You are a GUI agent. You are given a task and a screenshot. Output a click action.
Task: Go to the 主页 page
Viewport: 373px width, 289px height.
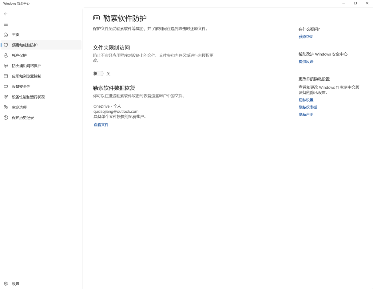(x=41, y=35)
